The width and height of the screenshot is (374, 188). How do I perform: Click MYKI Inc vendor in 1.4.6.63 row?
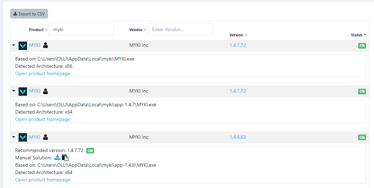(x=139, y=137)
